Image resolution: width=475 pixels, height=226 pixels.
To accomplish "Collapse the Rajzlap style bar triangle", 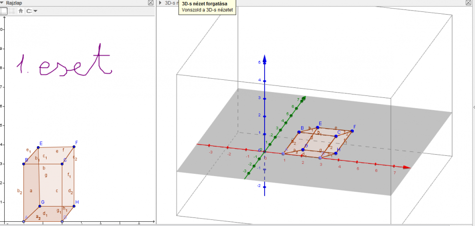I will pos(2,3).
